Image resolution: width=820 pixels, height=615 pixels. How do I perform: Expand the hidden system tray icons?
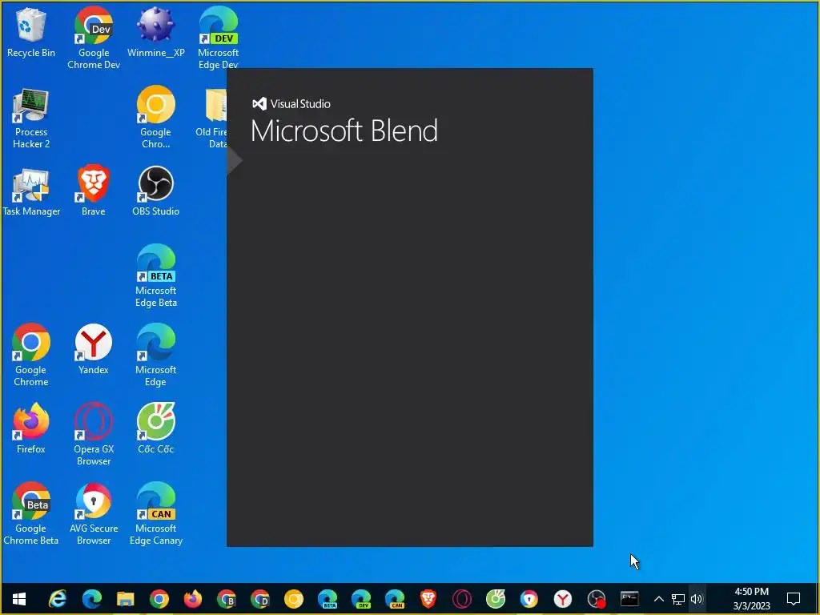[659, 599]
